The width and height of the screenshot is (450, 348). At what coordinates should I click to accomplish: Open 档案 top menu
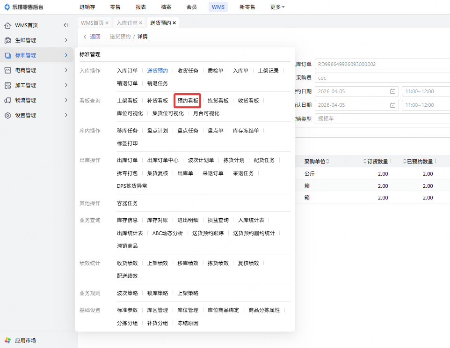pyautogui.click(x=166, y=7)
